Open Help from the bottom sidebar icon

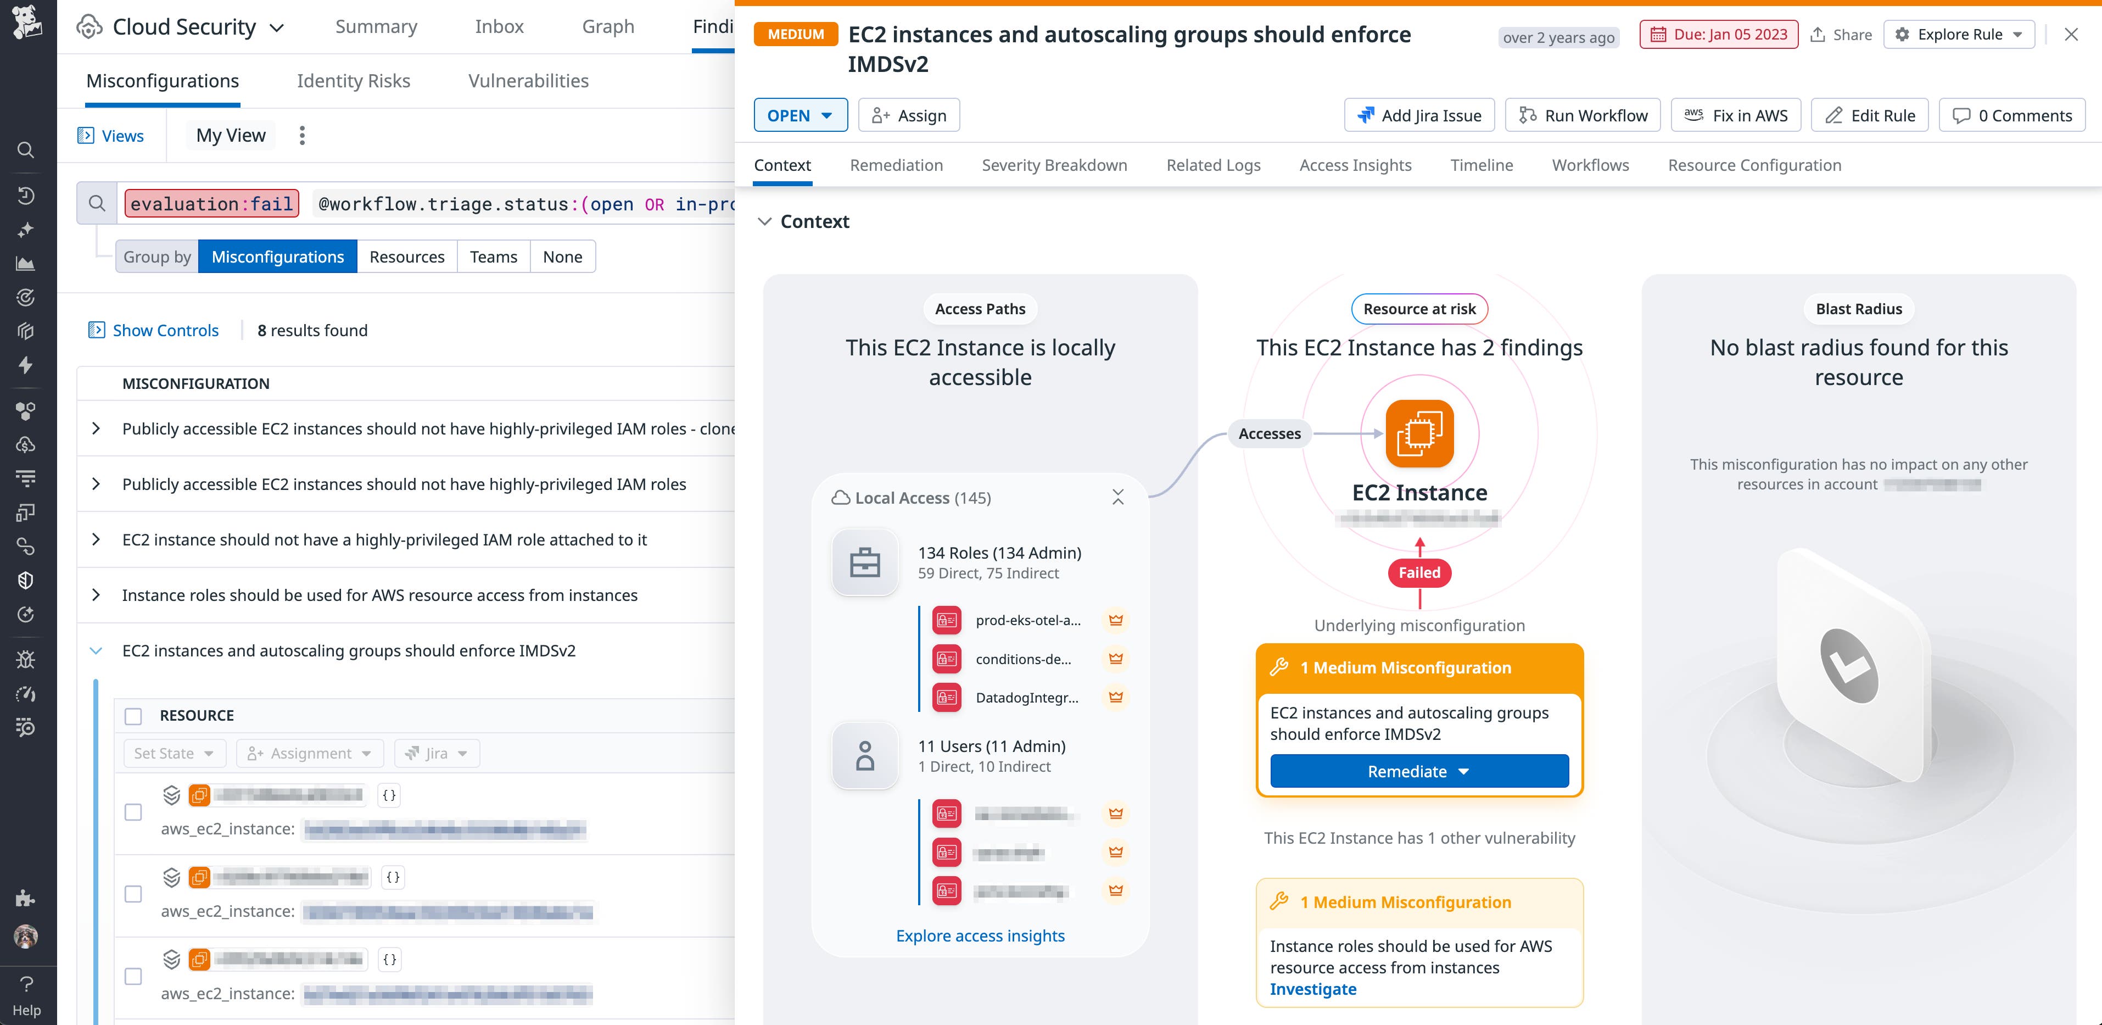[25, 983]
